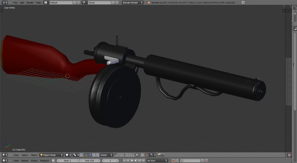Open the Select menu in 3D view header
The image size is (297, 163).
(x=25, y=155)
